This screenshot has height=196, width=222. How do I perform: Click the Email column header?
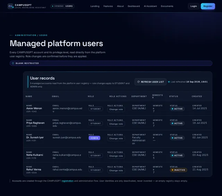[x=55, y=96]
